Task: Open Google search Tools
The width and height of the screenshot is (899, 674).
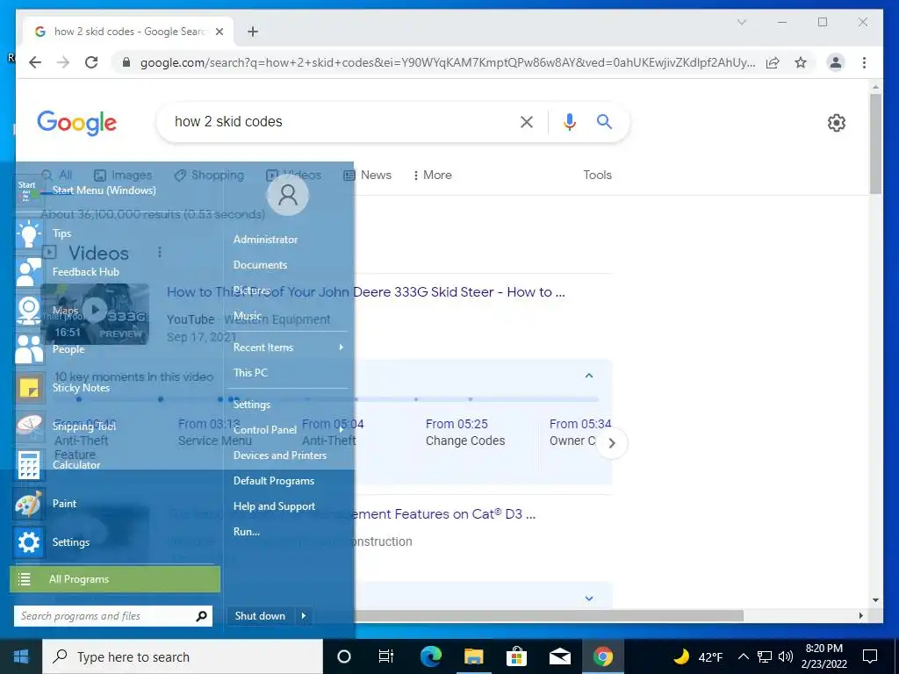Action: 597,175
